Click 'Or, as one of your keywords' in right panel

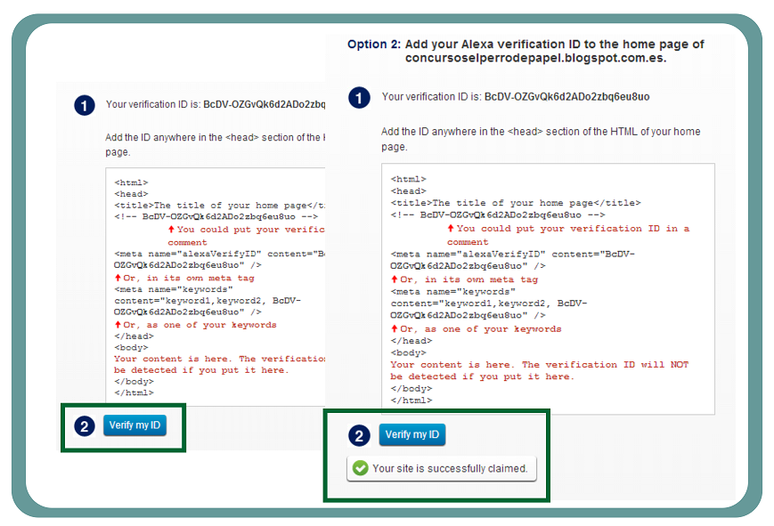[x=477, y=329]
